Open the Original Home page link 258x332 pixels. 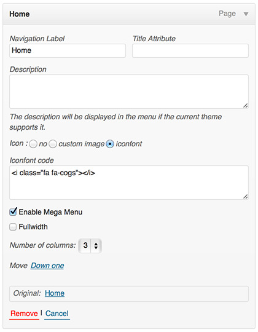(55, 293)
